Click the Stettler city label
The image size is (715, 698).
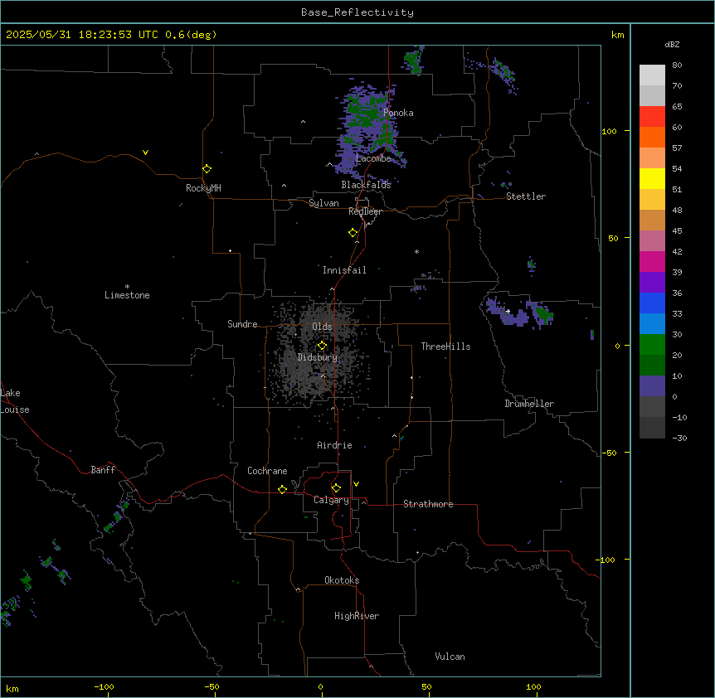pos(526,196)
